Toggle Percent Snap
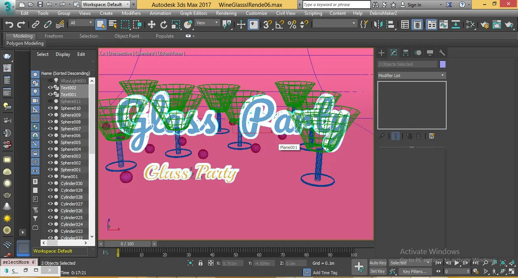 pyautogui.click(x=292, y=25)
